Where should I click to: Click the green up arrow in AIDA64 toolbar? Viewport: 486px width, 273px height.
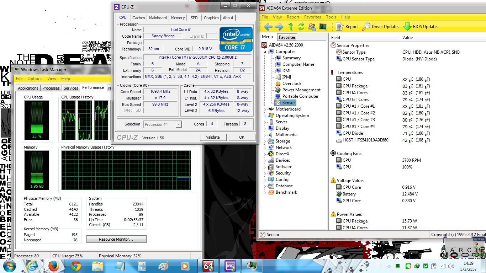pos(291,27)
